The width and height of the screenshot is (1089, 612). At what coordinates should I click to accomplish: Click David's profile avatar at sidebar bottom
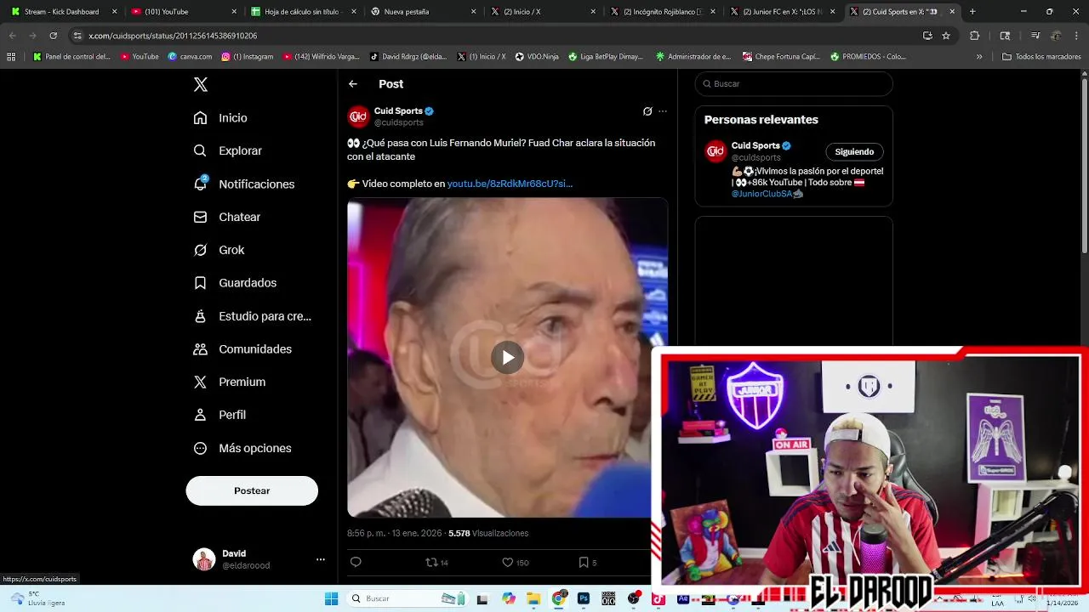204,559
